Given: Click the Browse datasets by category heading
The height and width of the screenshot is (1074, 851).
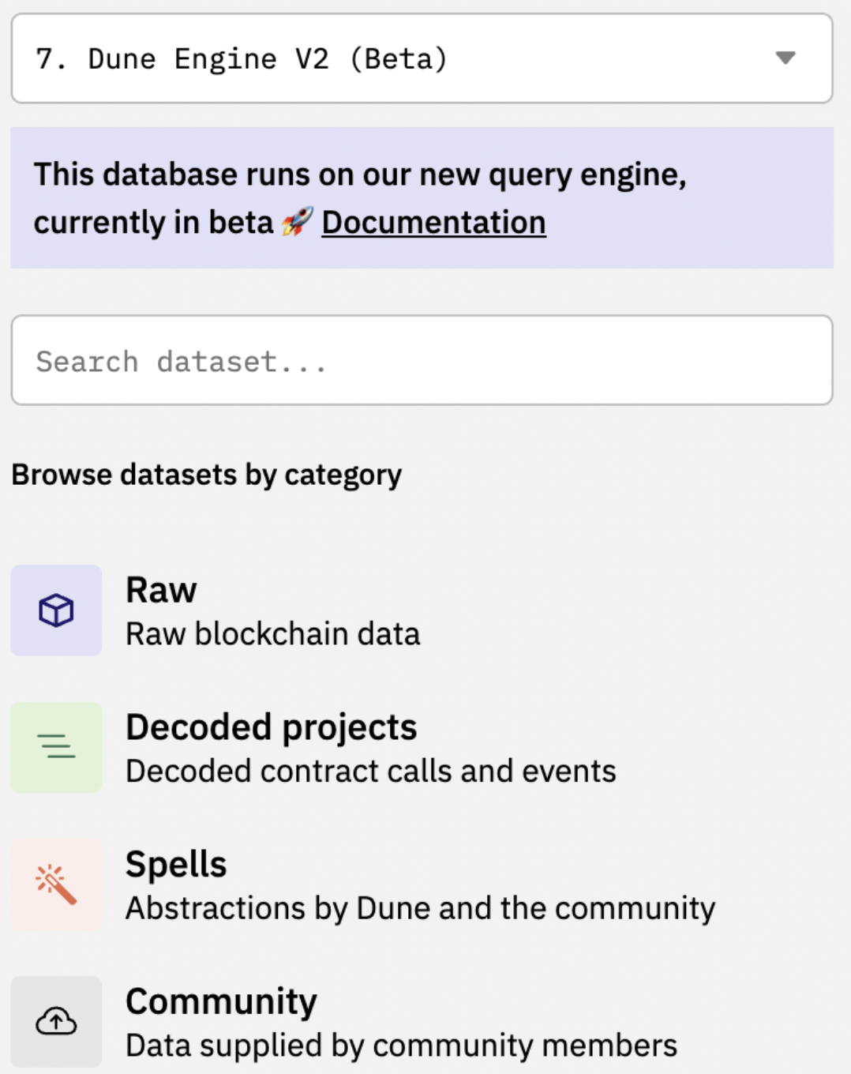Looking at the screenshot, I should (207, 475).
